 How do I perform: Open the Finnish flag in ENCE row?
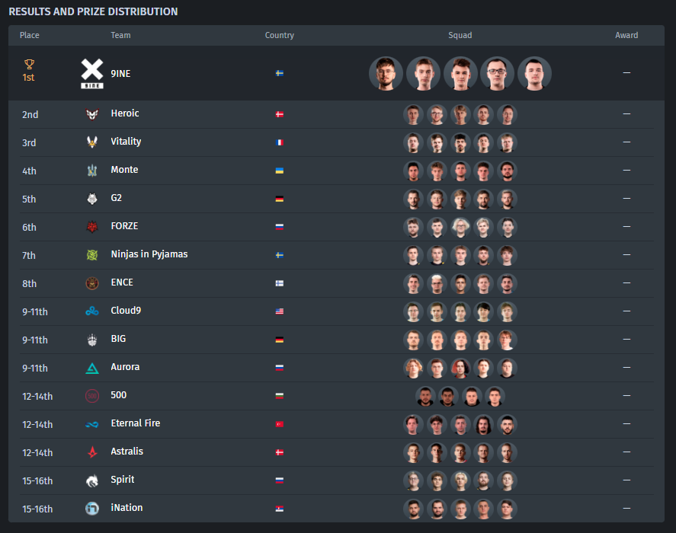[x=280, y=283]
